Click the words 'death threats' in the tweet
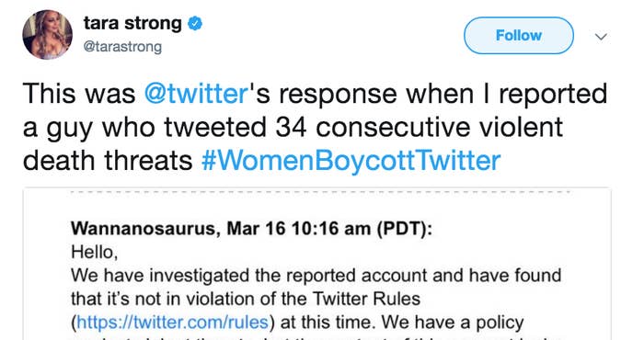644x340 pixels. pos(108,161)
